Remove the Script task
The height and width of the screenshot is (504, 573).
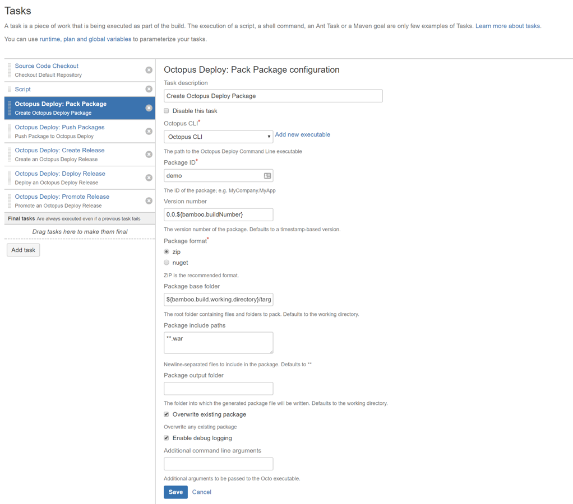pos(149,89)
